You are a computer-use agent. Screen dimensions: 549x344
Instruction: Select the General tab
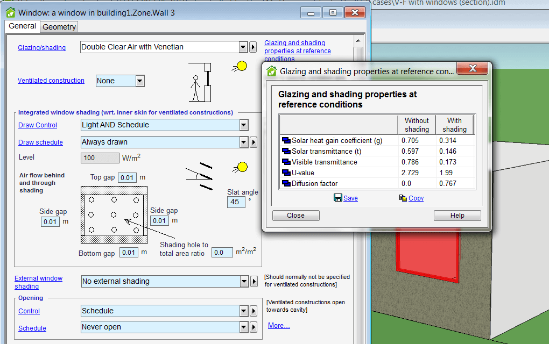23,26
